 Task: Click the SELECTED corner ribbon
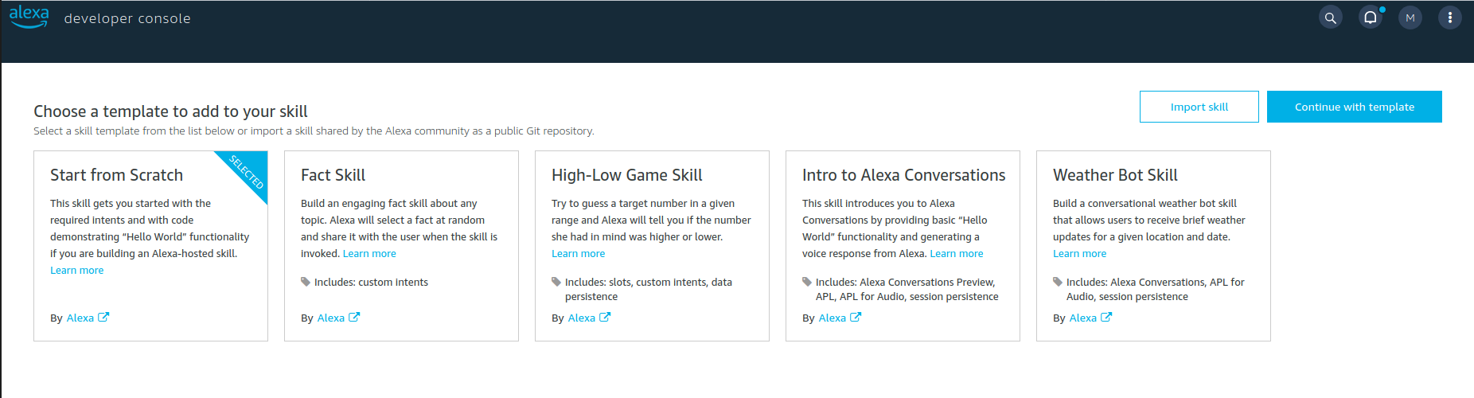[247, 171]
